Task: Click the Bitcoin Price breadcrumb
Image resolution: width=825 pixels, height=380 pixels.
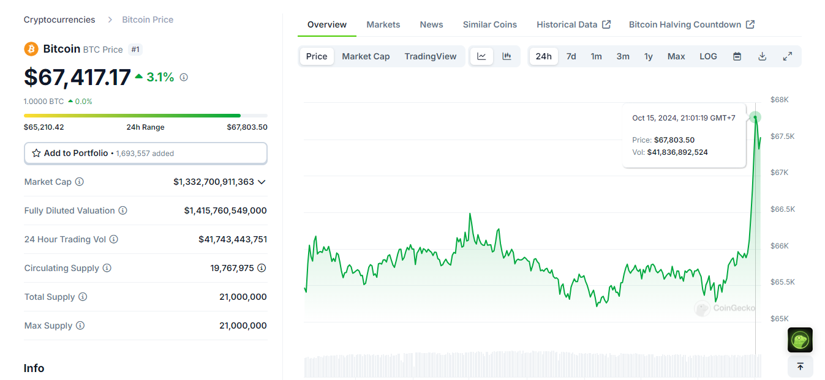Action: pyautogui.click(x=148, y=20)
